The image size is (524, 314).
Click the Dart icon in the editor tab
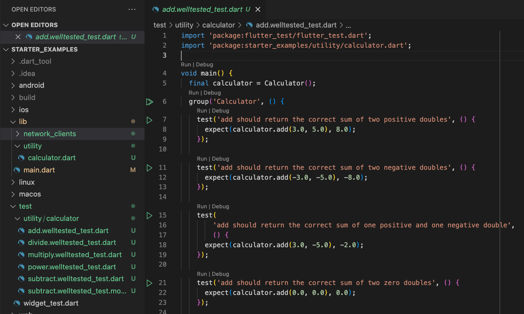point(156,9)
